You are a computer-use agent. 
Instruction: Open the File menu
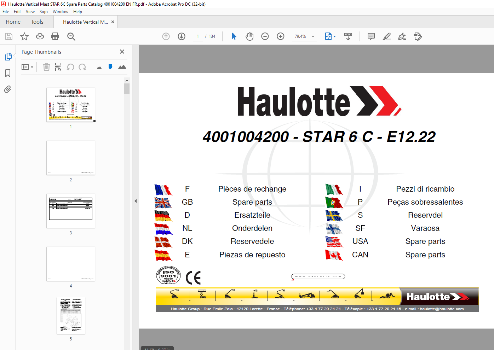point(6,12)
